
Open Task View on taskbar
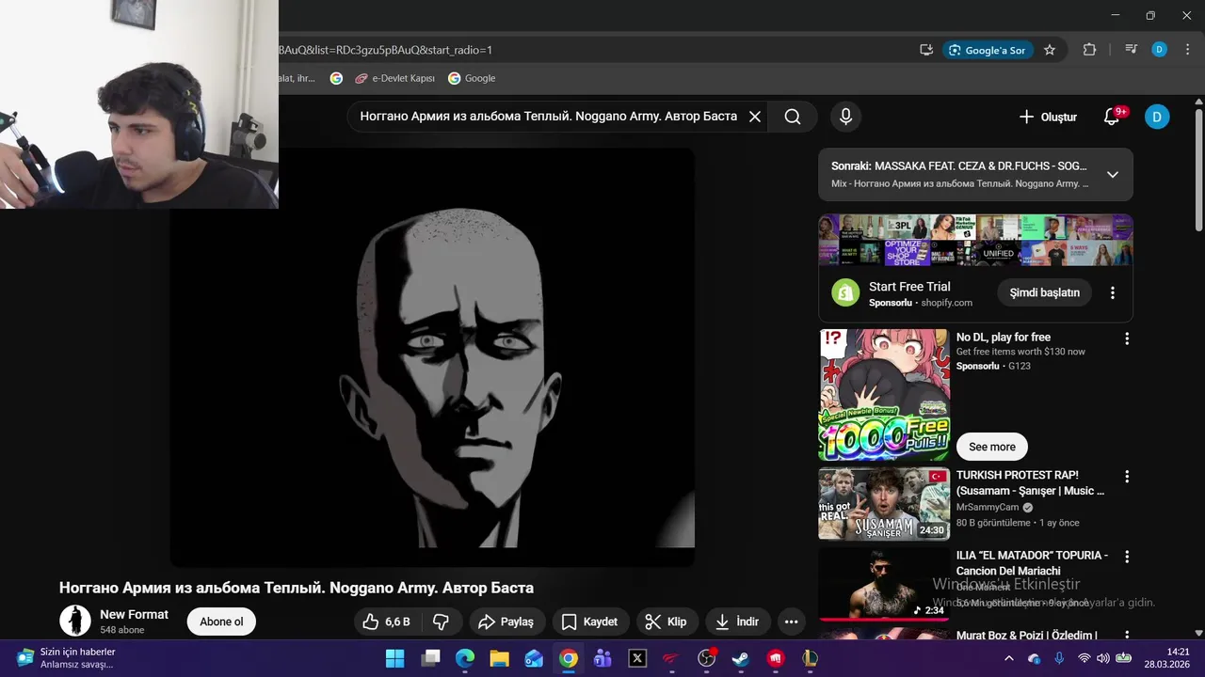coord(430,658)
